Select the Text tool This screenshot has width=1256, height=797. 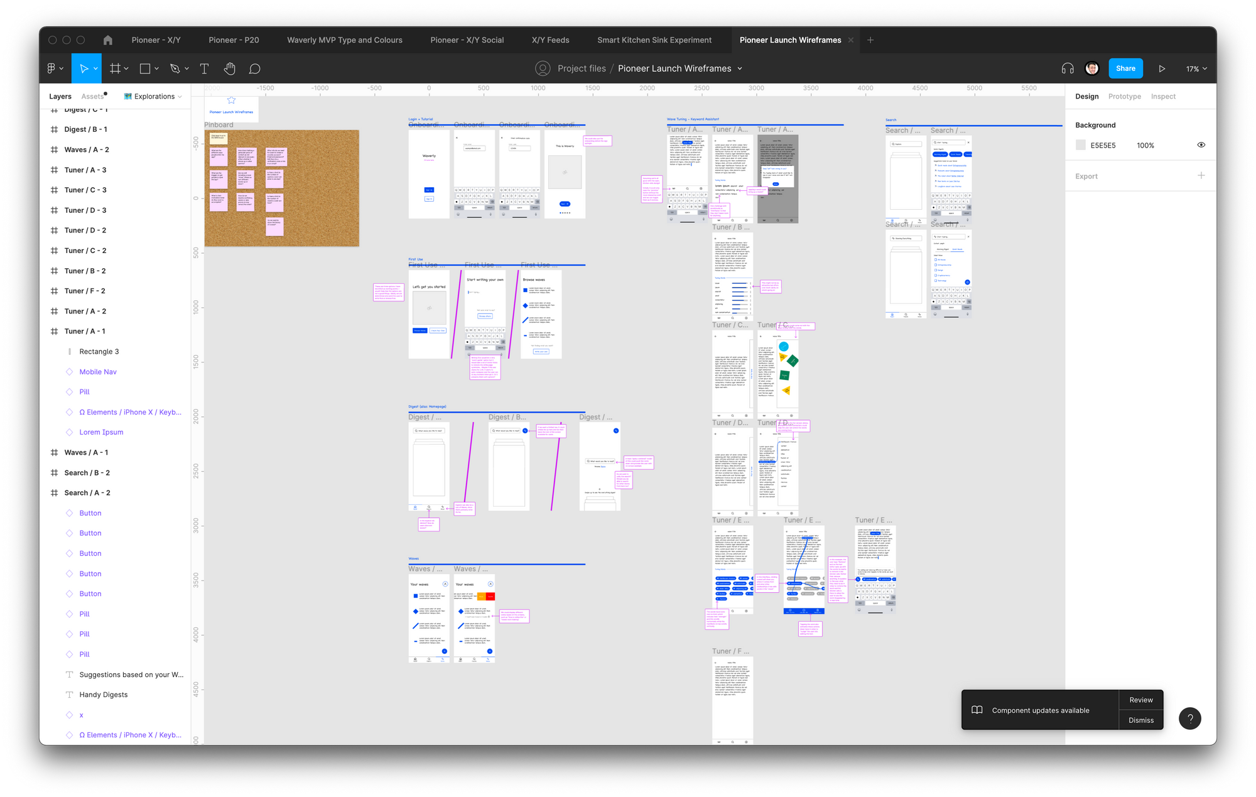click(x=204, y=68)
